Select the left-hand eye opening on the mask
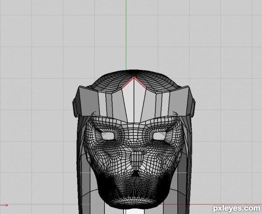Image resolution: width=262 pixels, height=214 pixels. (107, 136)
